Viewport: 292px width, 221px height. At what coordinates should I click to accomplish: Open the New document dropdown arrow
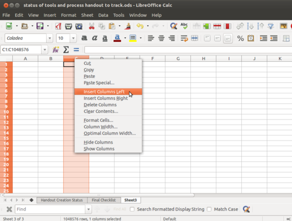coord(17,26)
